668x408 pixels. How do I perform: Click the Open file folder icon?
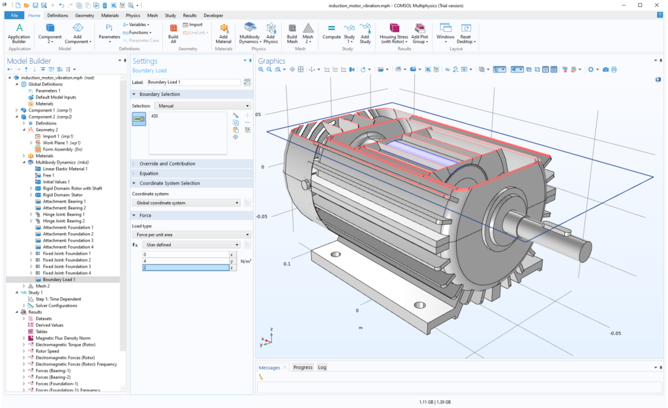26,5
